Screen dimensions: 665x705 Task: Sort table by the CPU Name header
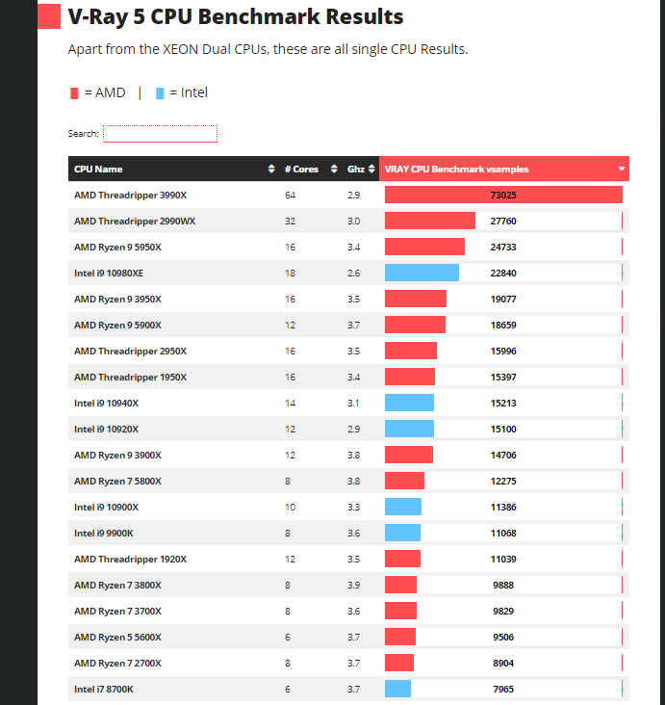click(98, 170)
